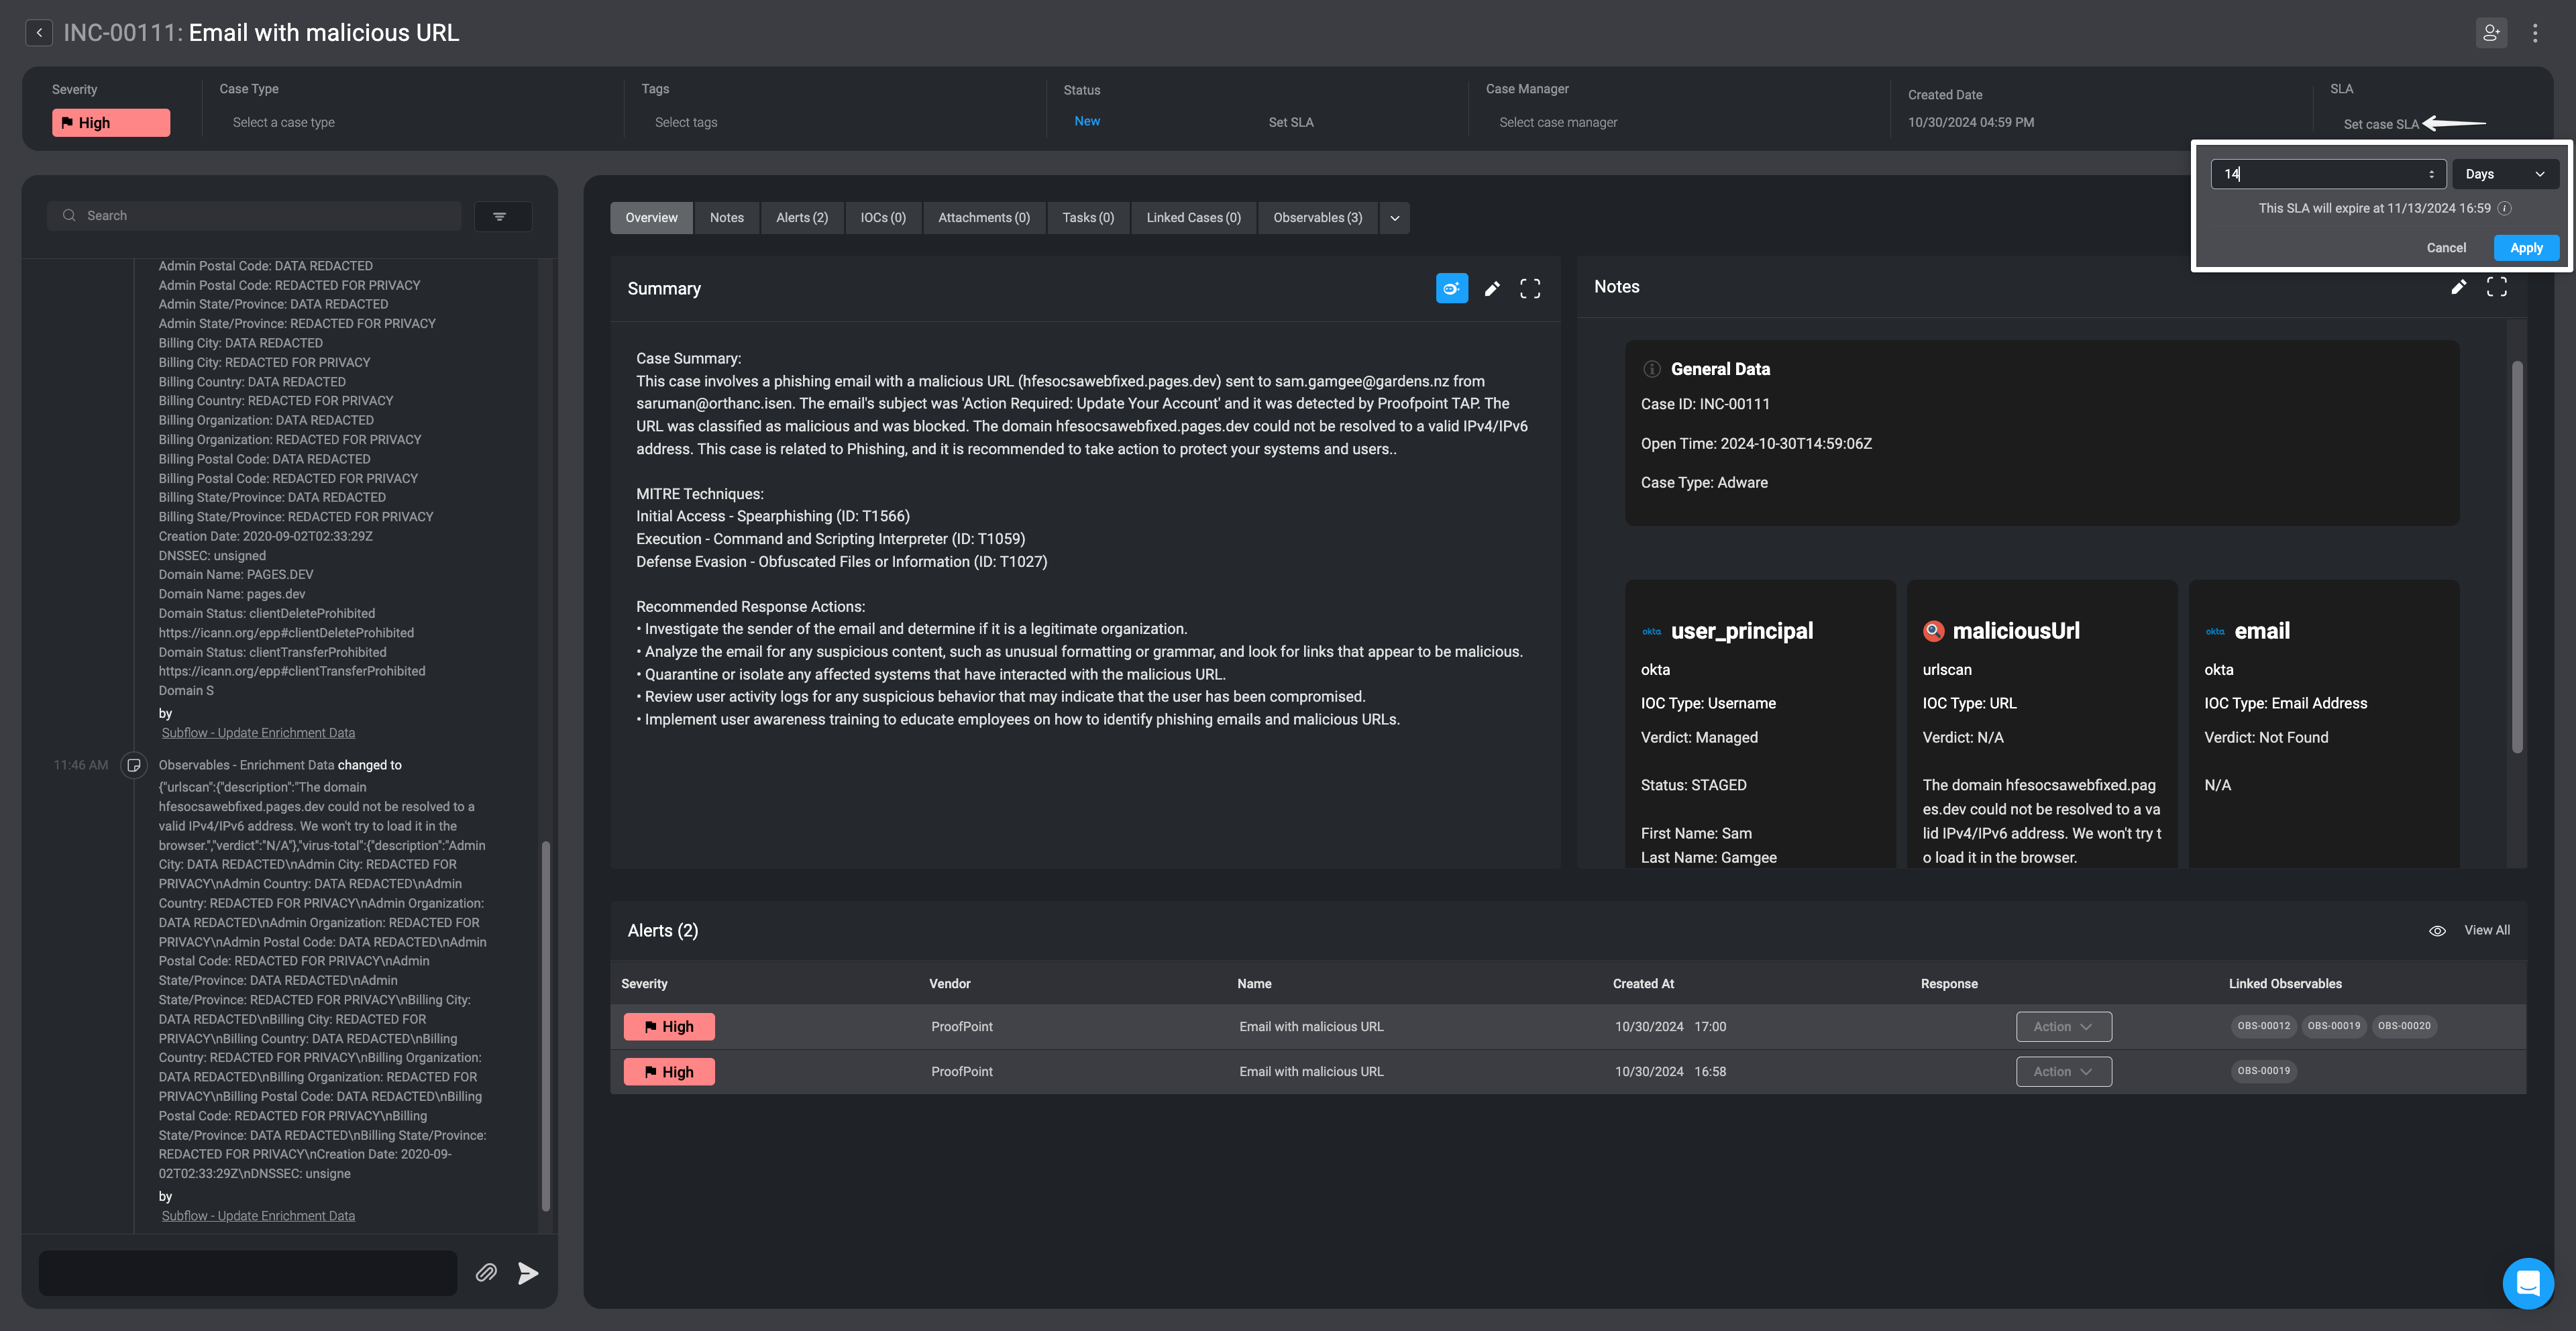Toggle View All eye icon for alerts
This screenshot has height=1331, width=2576.
[2438, 931]
